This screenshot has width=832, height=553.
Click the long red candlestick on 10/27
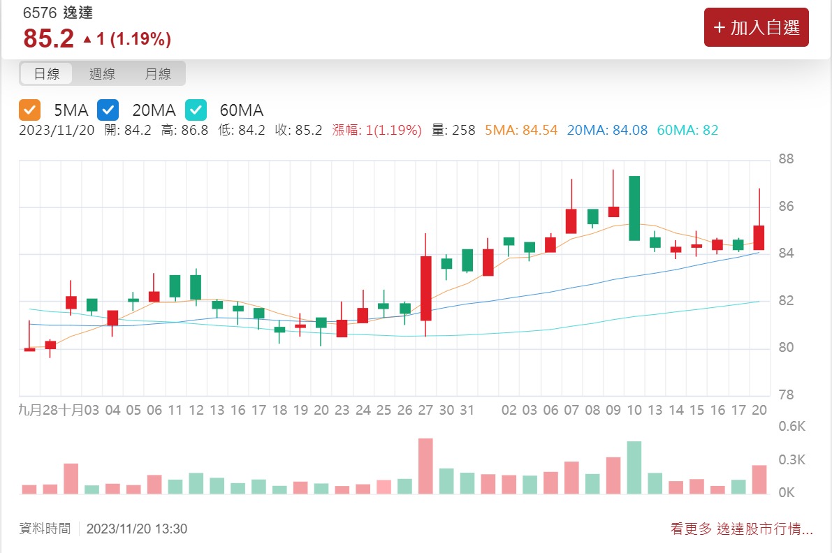pyautogui.click(x=425, y=286)
